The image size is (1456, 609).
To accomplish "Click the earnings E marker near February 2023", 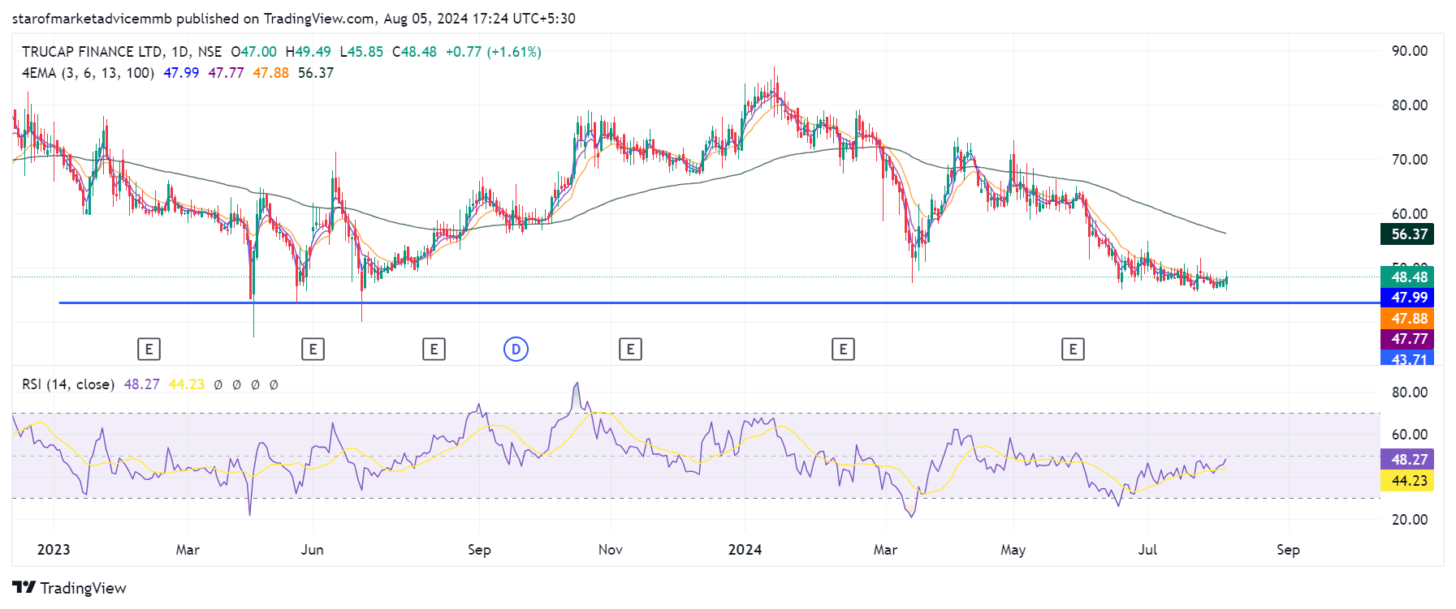I will coord(149,350).
